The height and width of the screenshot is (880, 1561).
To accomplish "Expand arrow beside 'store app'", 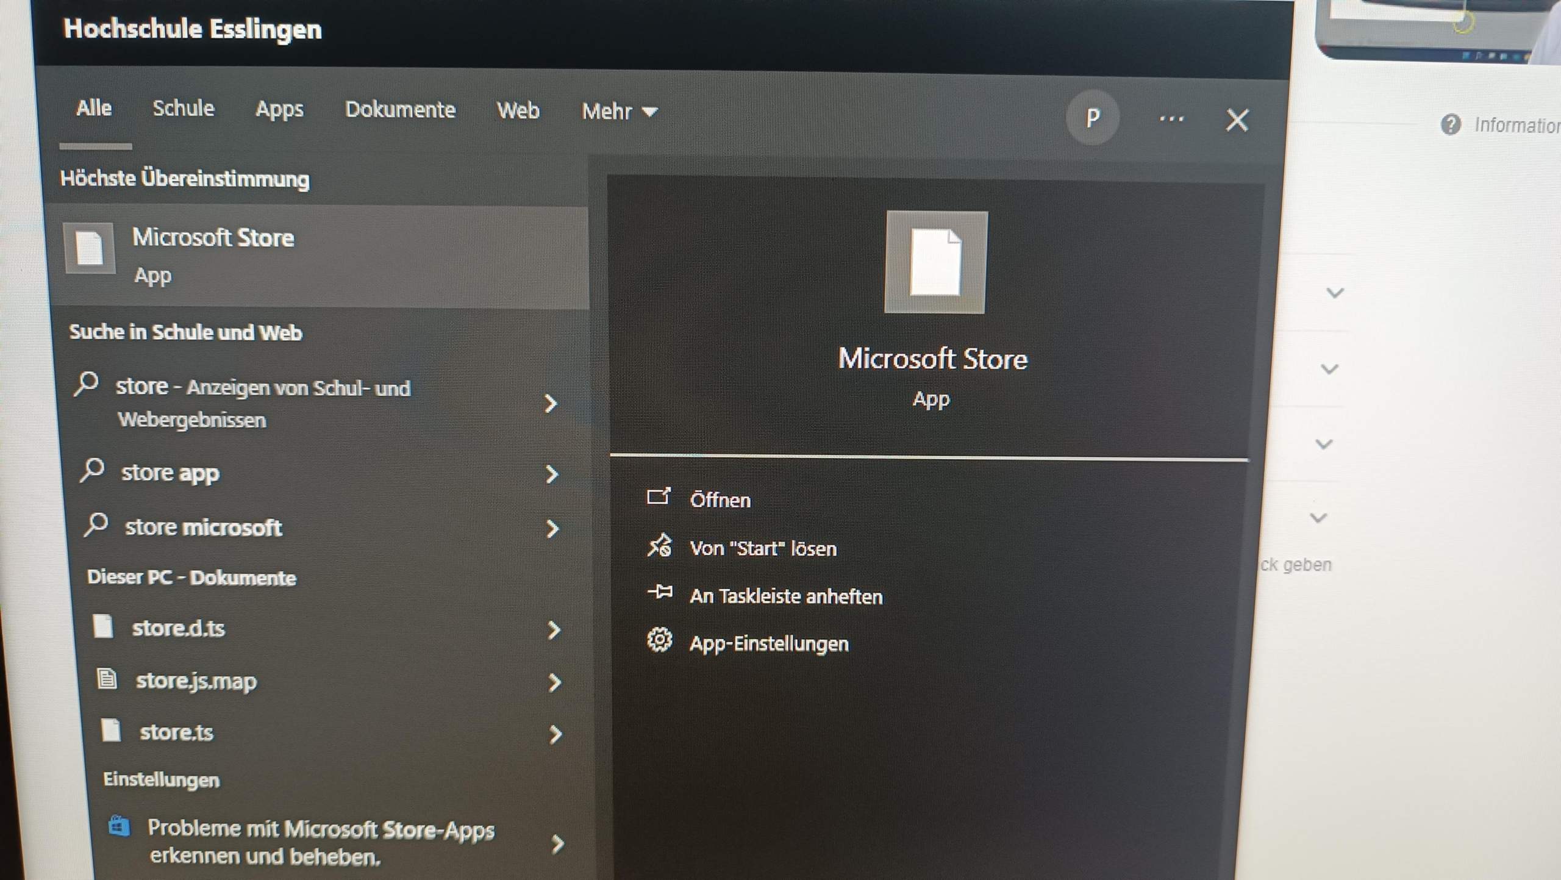I will click(552, 474).
